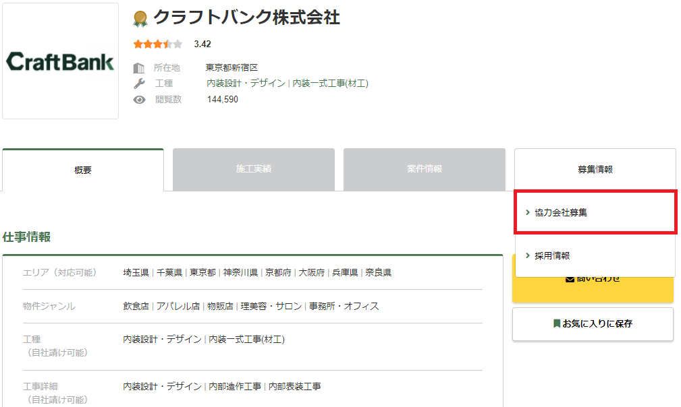This screenshot has width=681, height=407.
Task: Click the first star in the rating row
Action: tap(139, 44)
